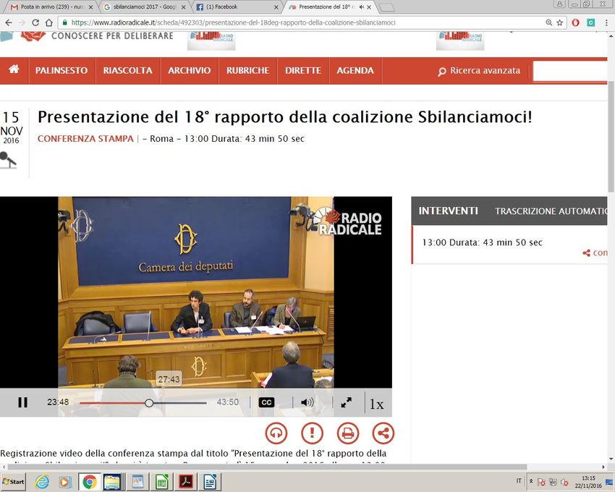Switch to the Facebook browser tab
The image size is (615, 492).
tap(235, 7)
